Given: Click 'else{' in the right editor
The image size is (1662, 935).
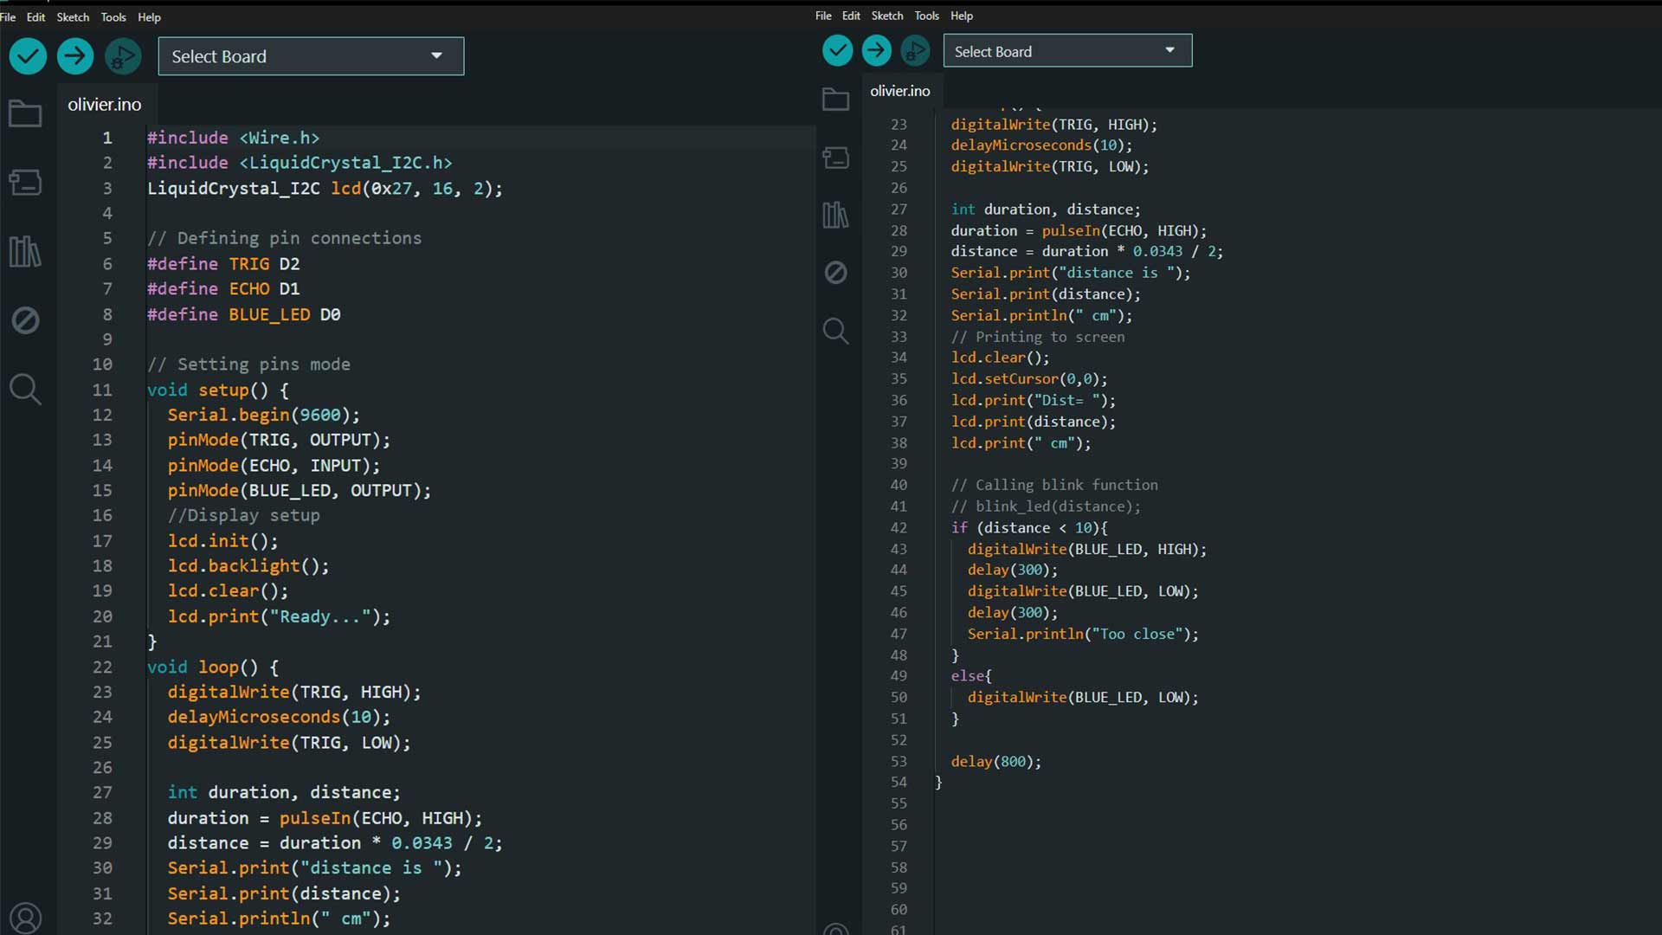Looking at the screenshot, I should [971, 676].
